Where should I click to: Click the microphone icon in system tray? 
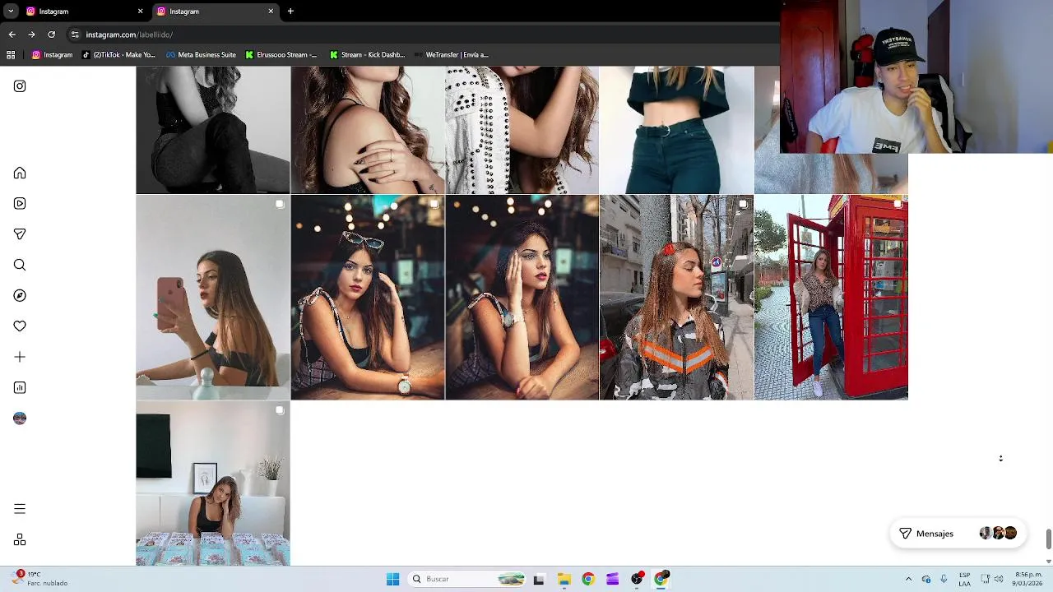(944, 579)
